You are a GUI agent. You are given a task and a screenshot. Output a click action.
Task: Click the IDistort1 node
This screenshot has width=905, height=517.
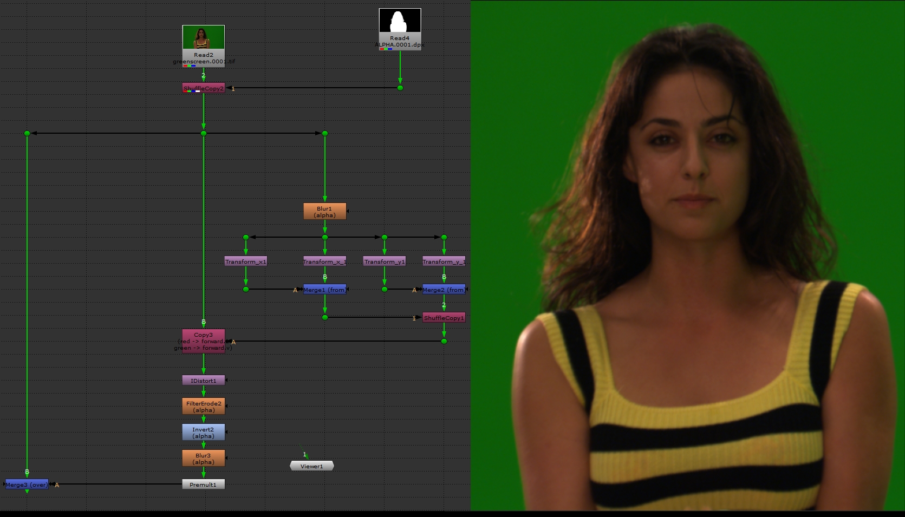203,381
